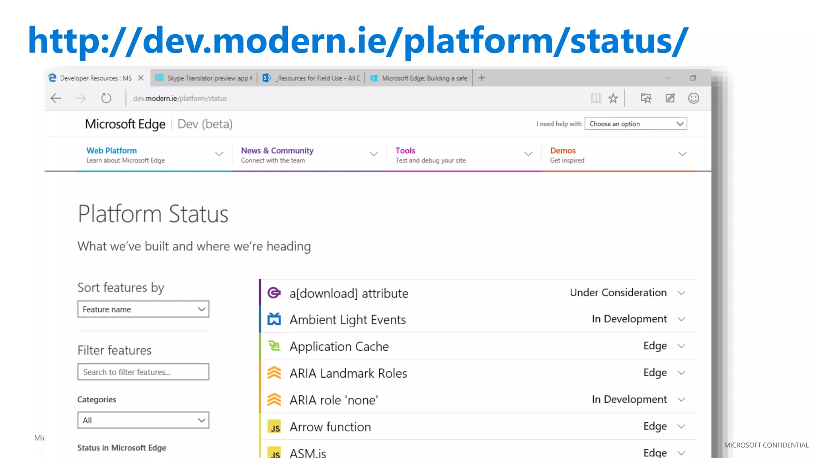Viewport: 815px width, 458px height.
Task: Click the a[download] attribute feature icon
Action: point(274,293)
